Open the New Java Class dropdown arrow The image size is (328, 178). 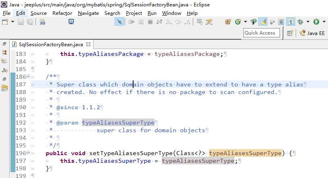pyautogui.click(x=245, y=22)
